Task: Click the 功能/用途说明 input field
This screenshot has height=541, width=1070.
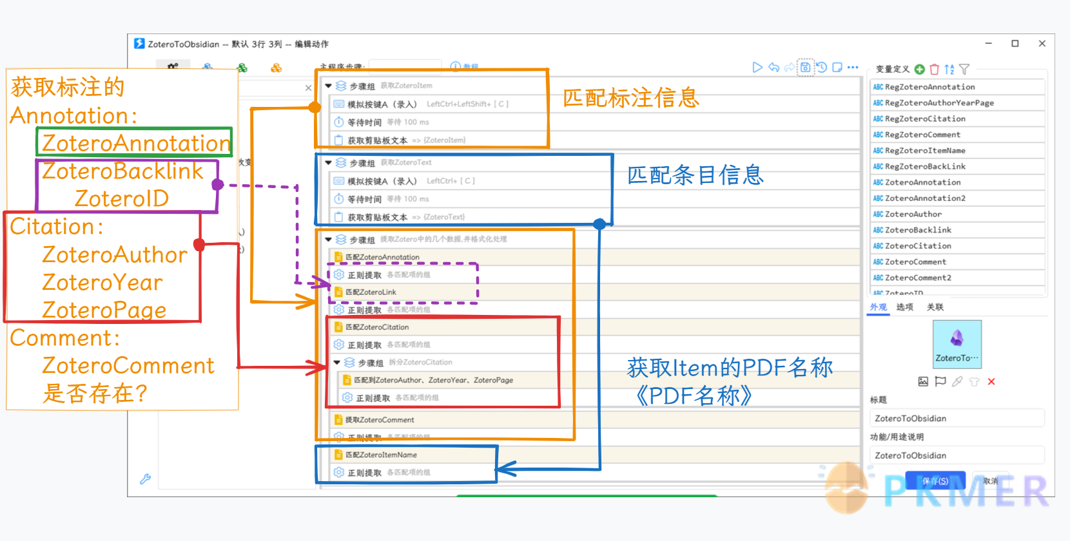Action: click(957, 455)
